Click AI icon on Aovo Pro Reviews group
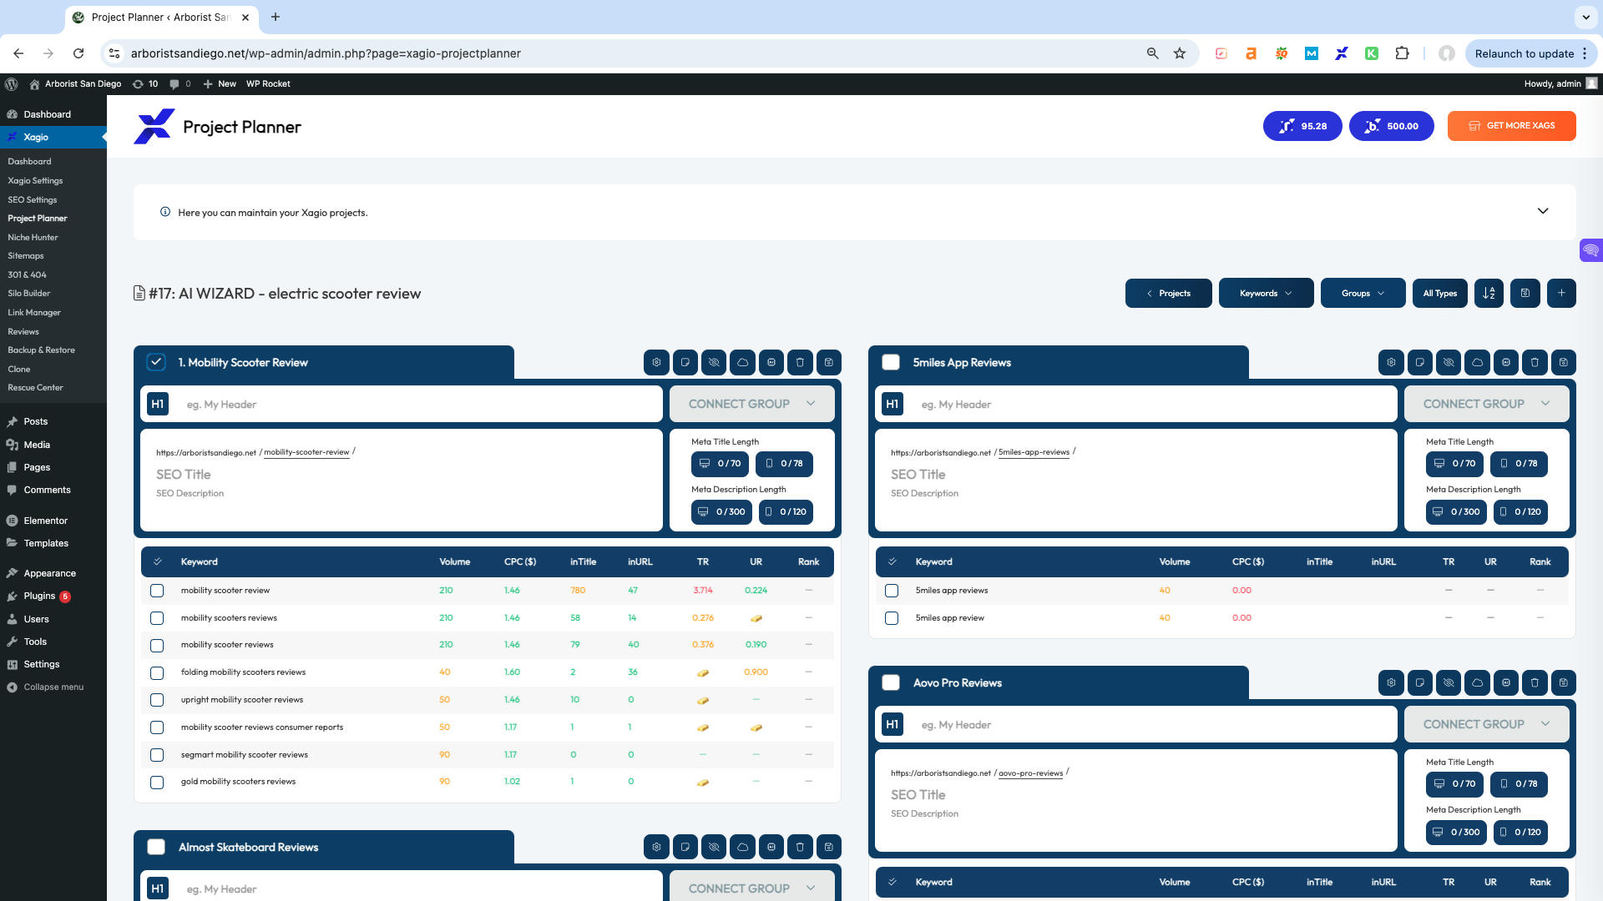Screen dimensions: 1603x901 click(1506, 683)
